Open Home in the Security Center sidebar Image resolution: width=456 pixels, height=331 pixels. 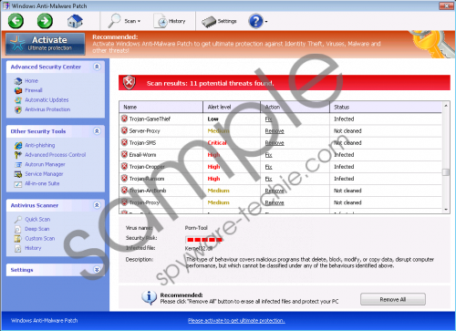[31, 81]
